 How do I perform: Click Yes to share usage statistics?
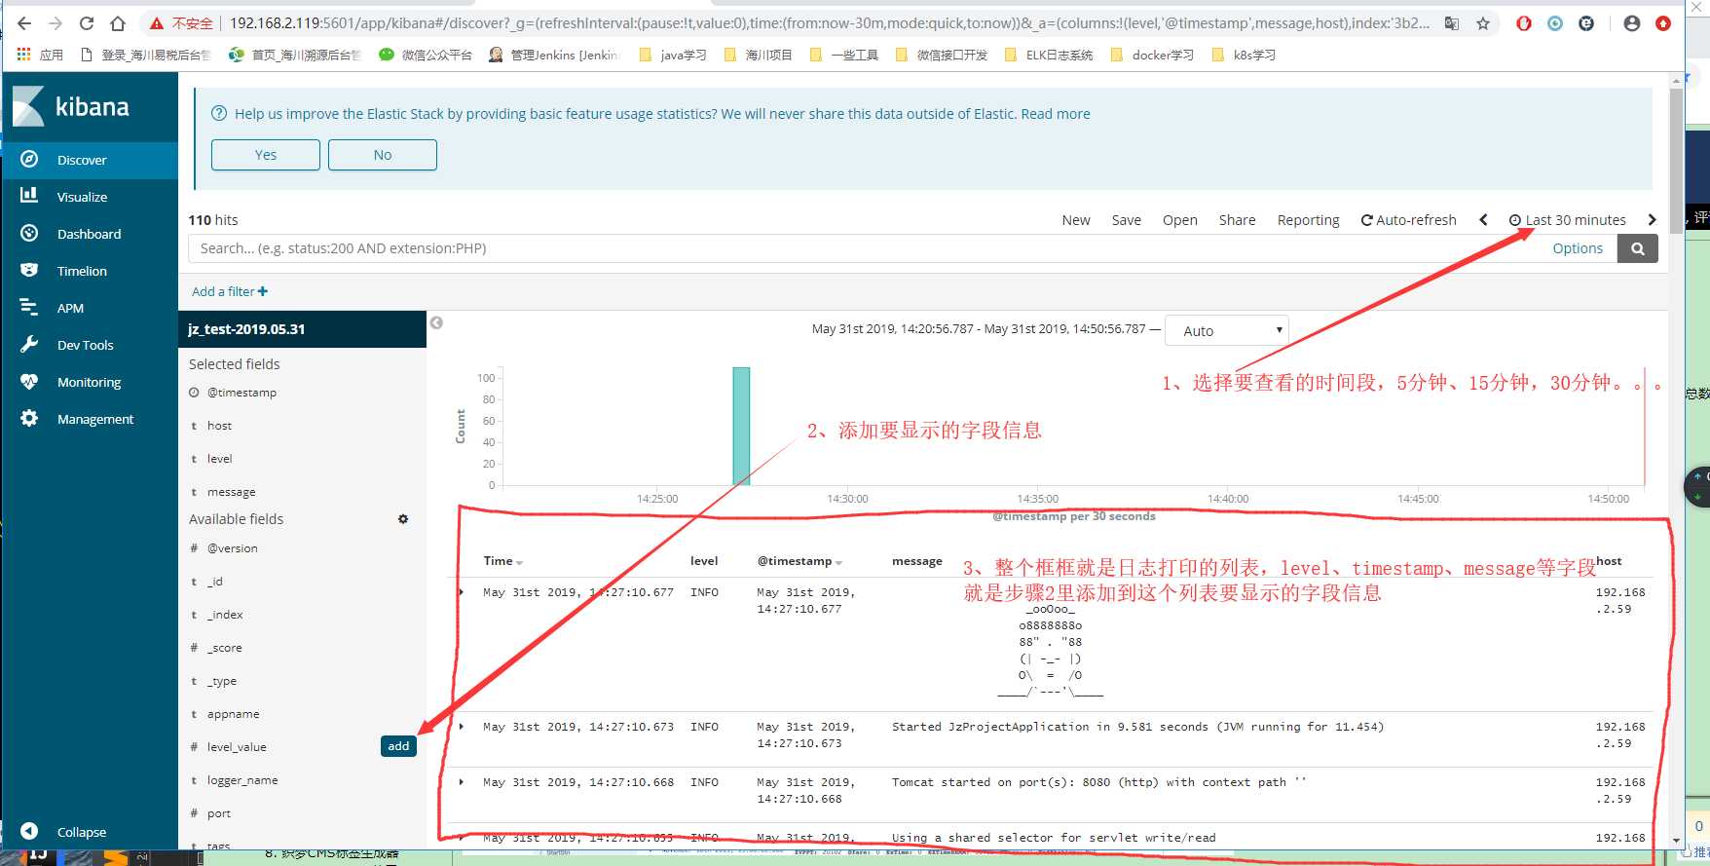pos(266,155)
